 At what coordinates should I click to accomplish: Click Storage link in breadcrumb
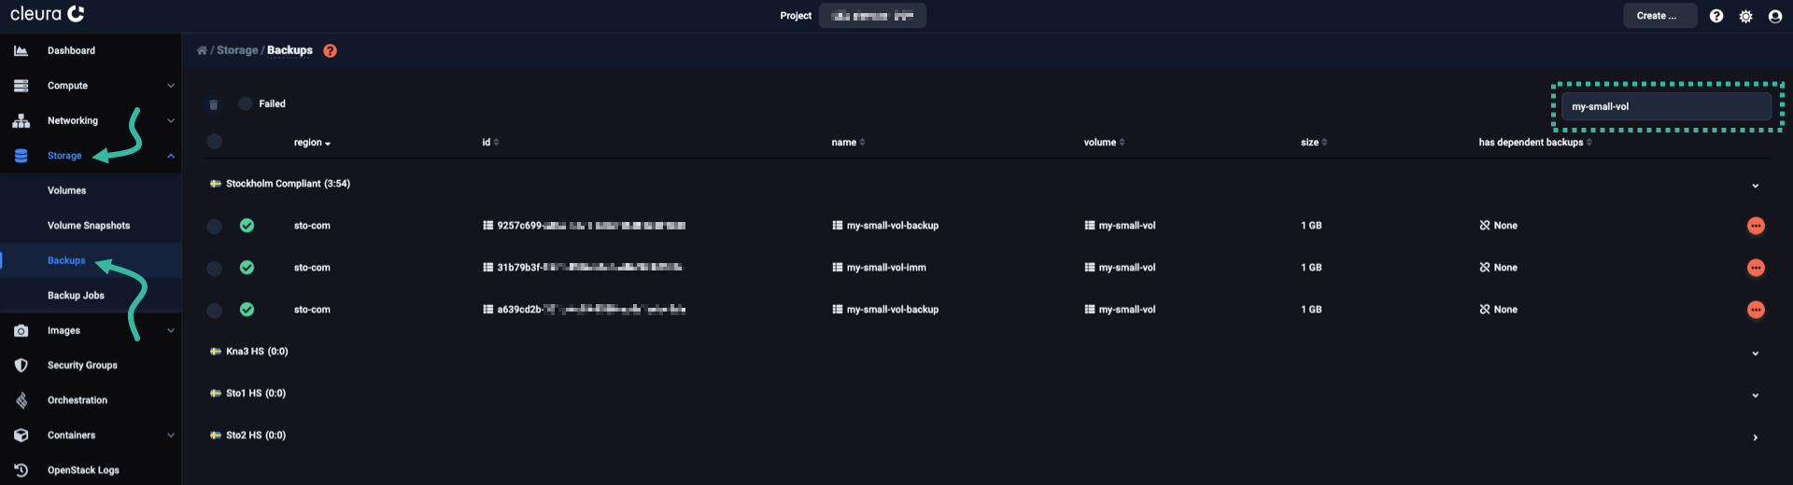(237, 50)
